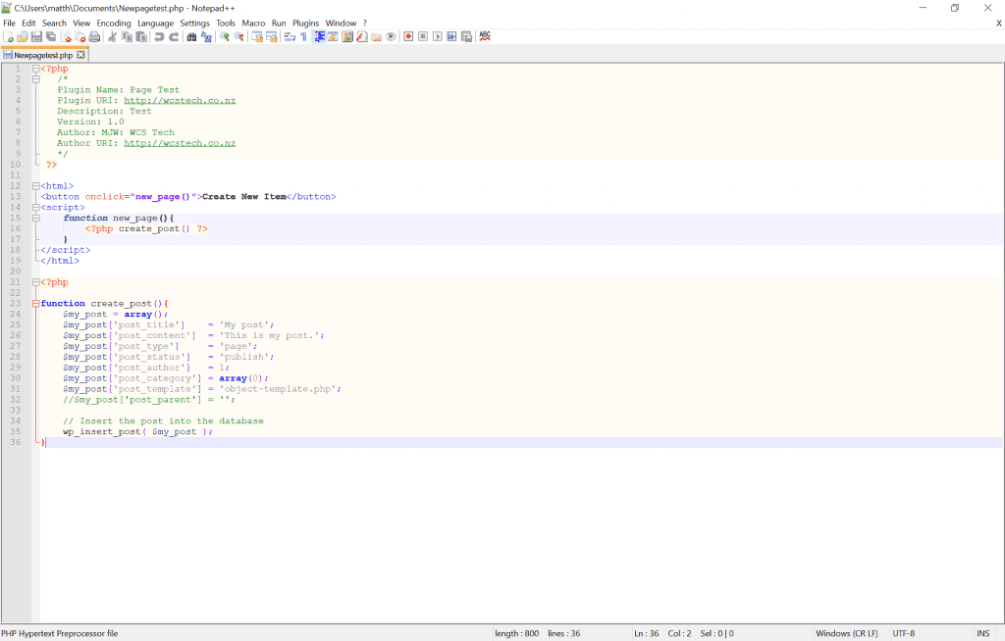This screenshot has width=1005, height=641.
Task: Open the Macro menu
Action: tap(253, 24)
